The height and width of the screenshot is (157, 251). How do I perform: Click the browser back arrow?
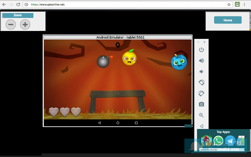[x=4, y=4]
